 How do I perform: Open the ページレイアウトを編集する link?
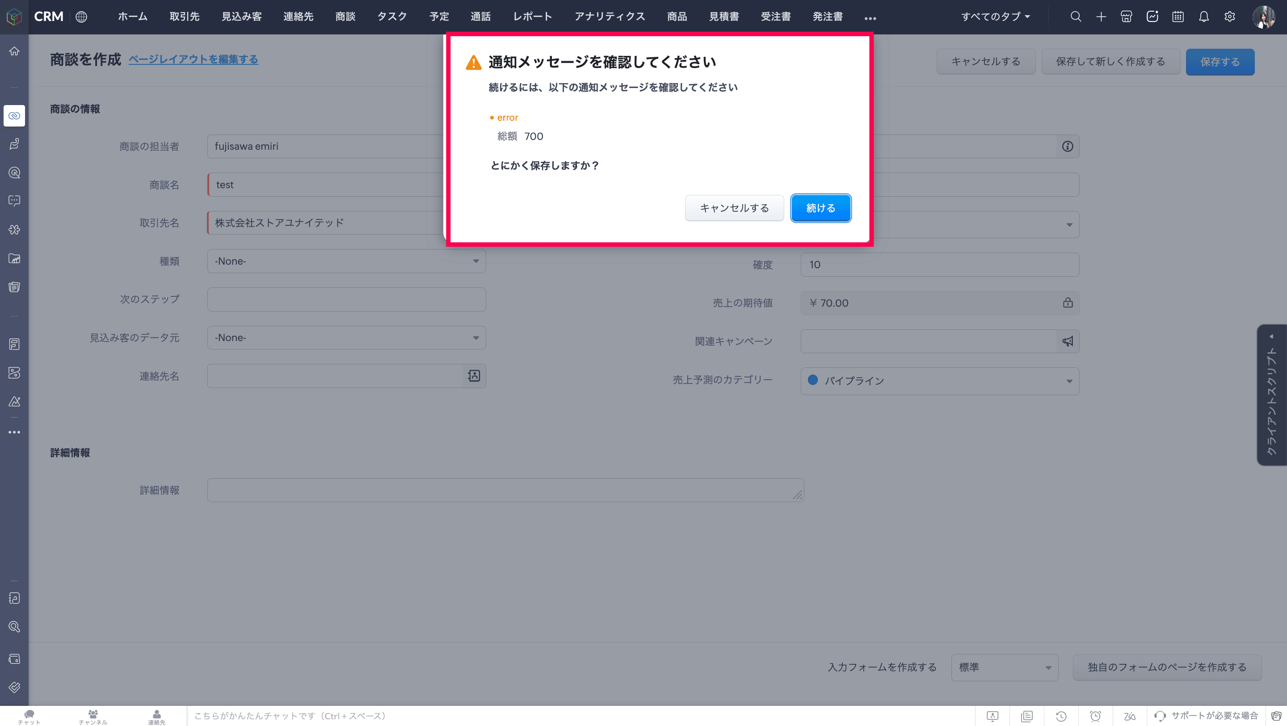pyautogui.click(x=193, y=59)
